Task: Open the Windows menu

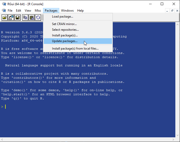Action: 67,11
